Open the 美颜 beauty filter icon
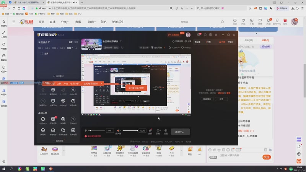 tap(150, 131)
